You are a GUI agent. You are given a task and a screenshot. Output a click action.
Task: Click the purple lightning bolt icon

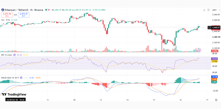pyautogui.click(x=199, y=50)
